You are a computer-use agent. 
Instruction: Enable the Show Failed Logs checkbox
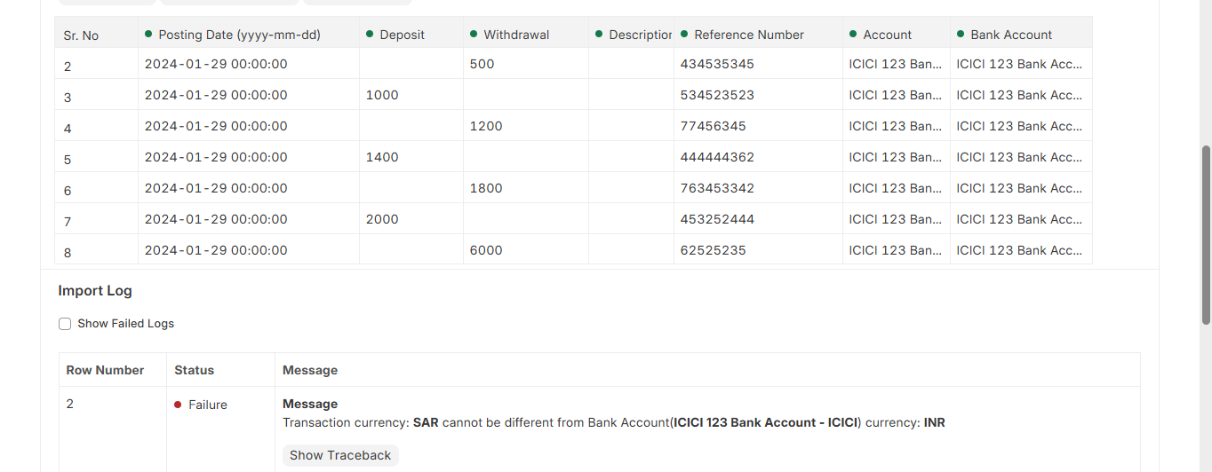[65, 324]
